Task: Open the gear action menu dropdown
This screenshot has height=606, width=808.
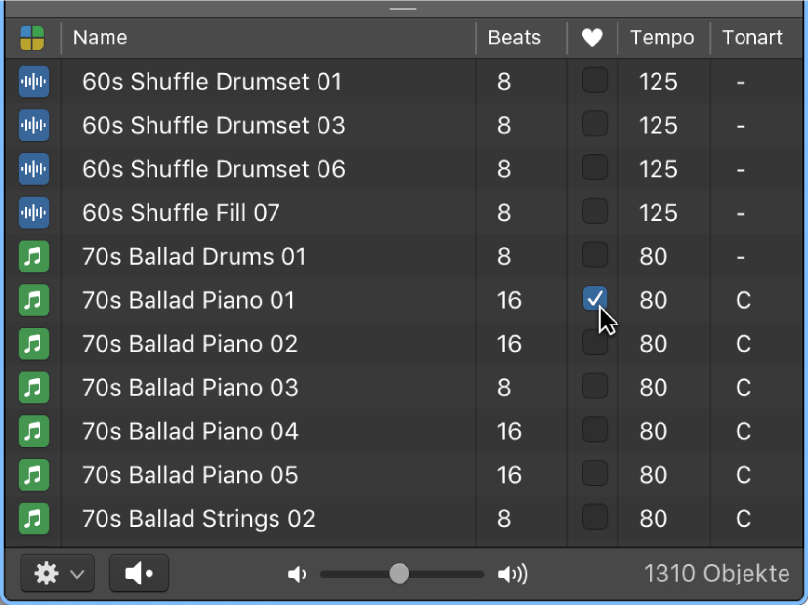Action: (x=58, y=573)
